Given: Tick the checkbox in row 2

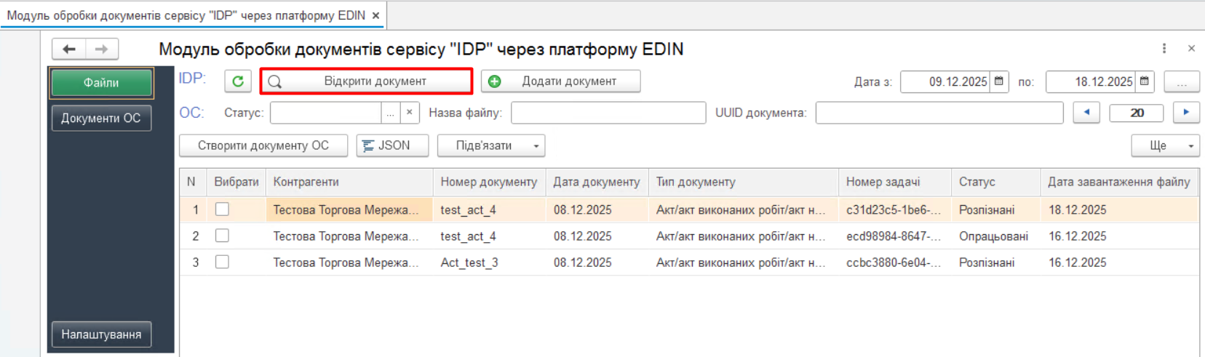Looking at the screenshot, I should pos(222,236).
